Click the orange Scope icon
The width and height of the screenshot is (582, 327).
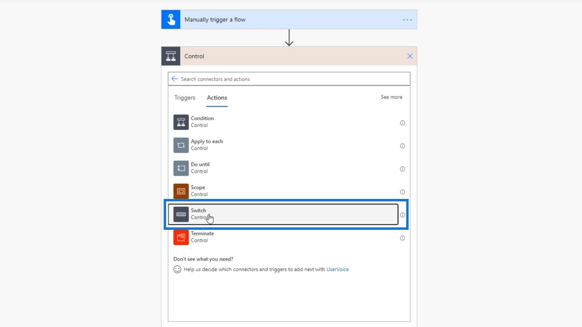click(181, 191)
